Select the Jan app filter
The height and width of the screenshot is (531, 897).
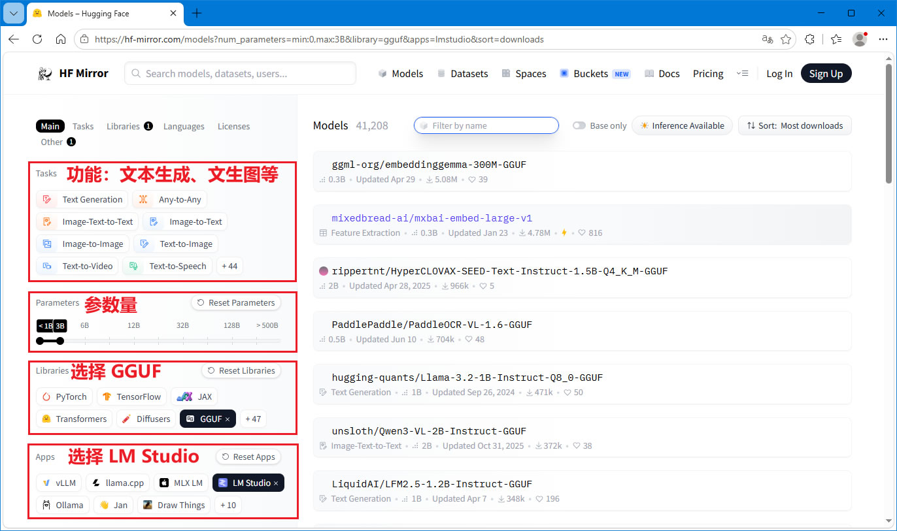click(x=114, y=506)
